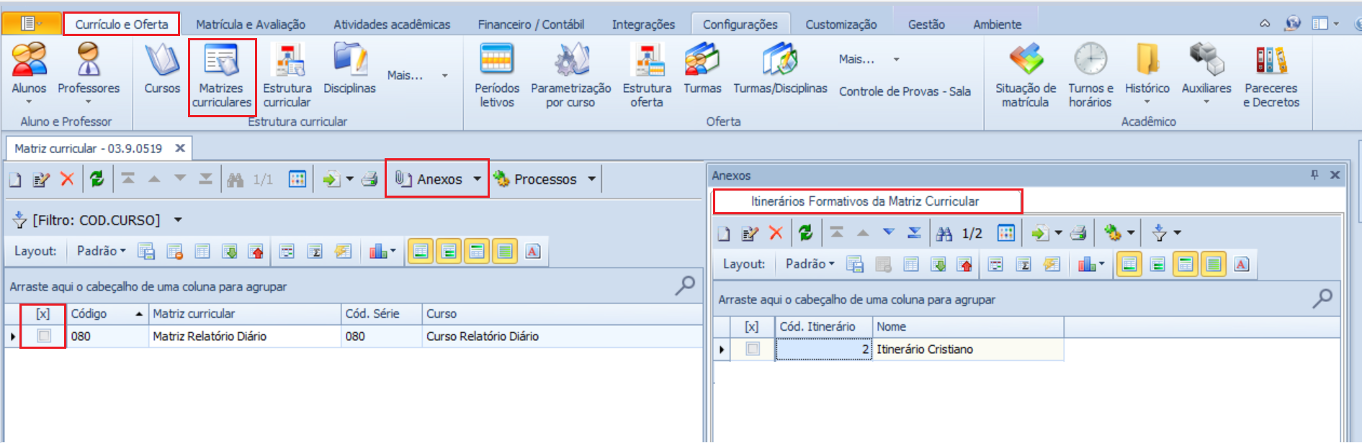1362x443 pixels.
Task: Click the new record icon in the Matriz curricular toolbar
Action: (15, 179)
